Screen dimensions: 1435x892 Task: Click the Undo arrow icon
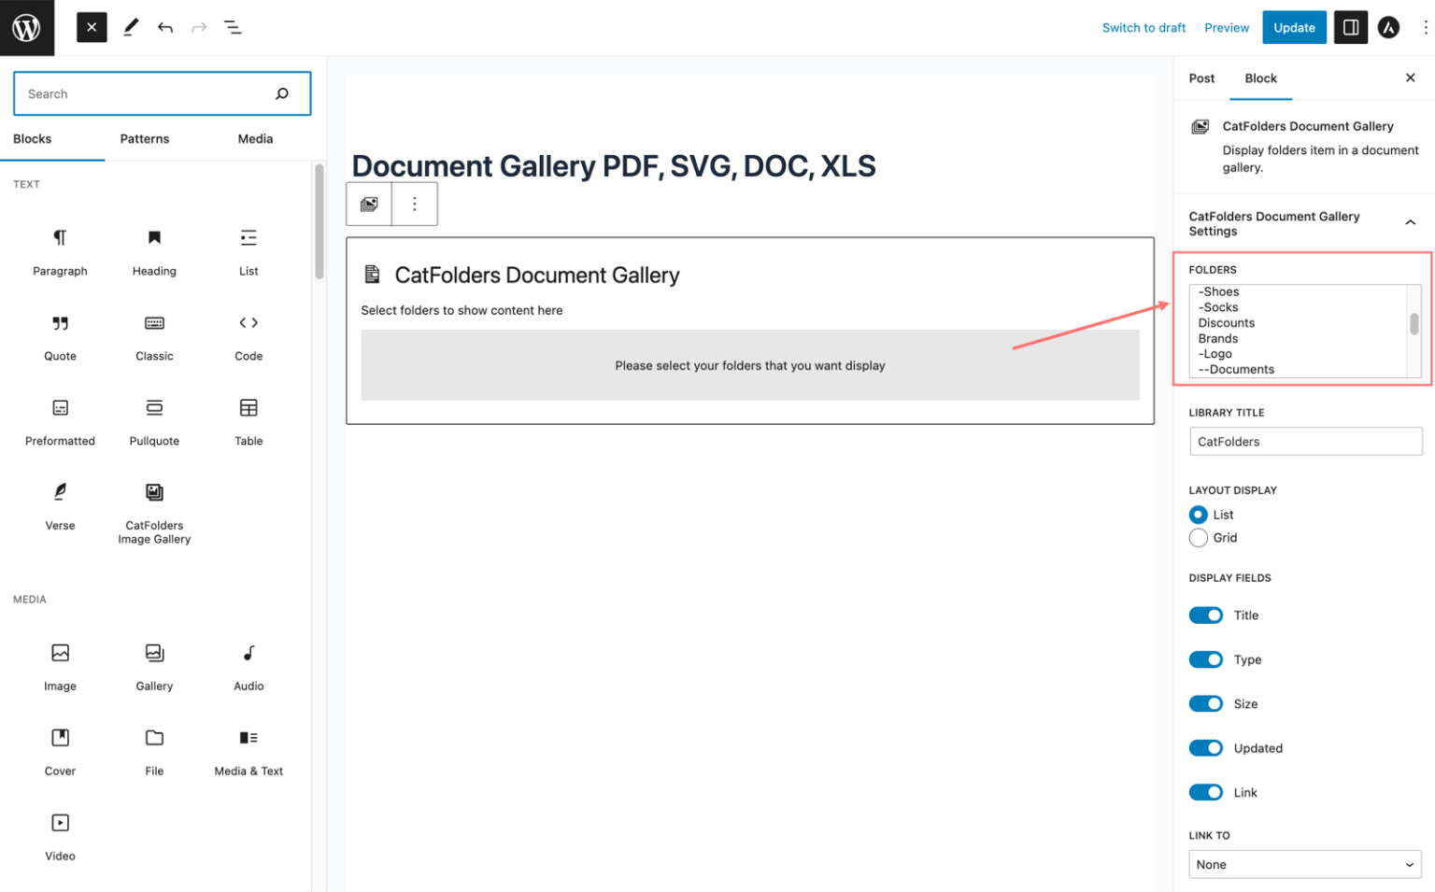pyautogui.click(x=165, y=27)
